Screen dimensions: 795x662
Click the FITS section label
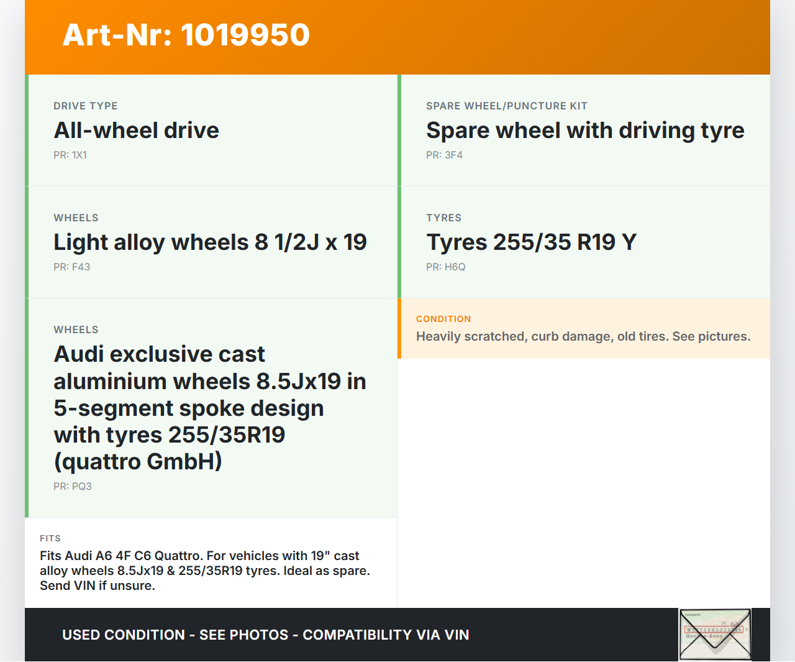(x=50, y=538)
